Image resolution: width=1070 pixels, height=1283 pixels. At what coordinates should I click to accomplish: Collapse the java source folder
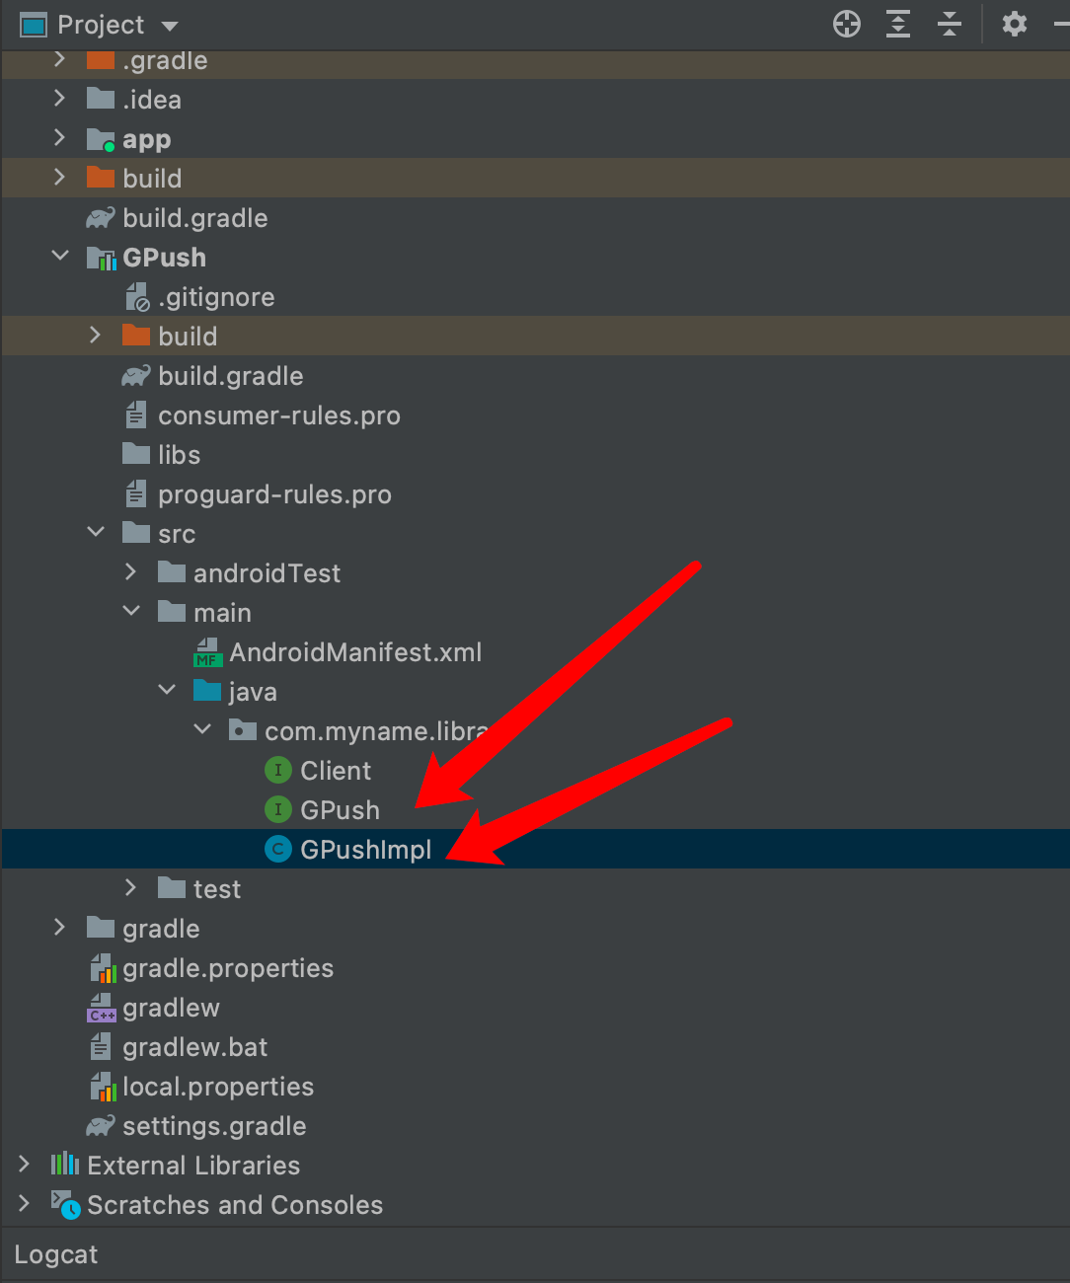[167, 691]
